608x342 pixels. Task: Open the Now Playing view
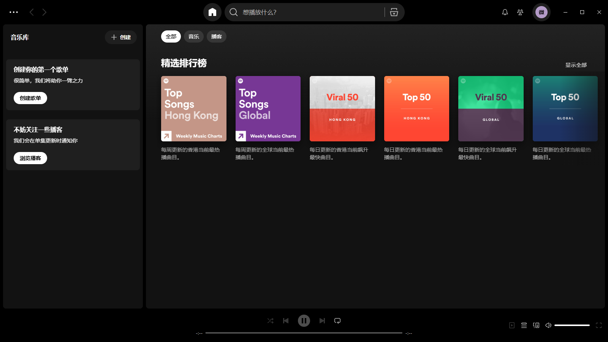[511, 325]
